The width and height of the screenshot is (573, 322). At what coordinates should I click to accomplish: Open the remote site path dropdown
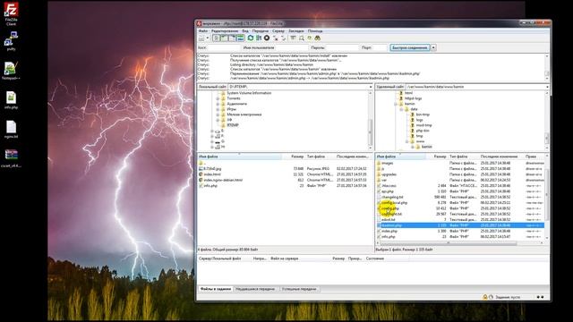click(x=547, y=87)
